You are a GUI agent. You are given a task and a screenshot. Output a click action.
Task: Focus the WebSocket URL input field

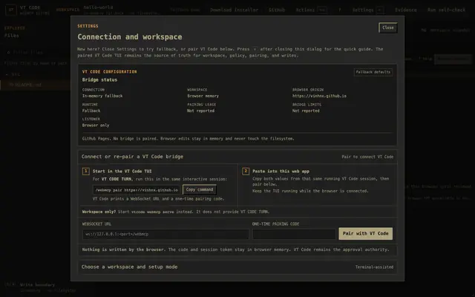[x=166, y=234]
